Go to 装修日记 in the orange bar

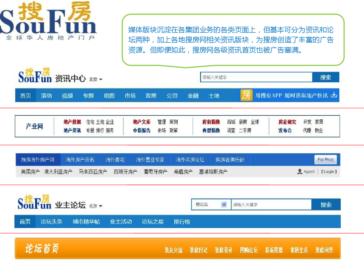point(198,250)
